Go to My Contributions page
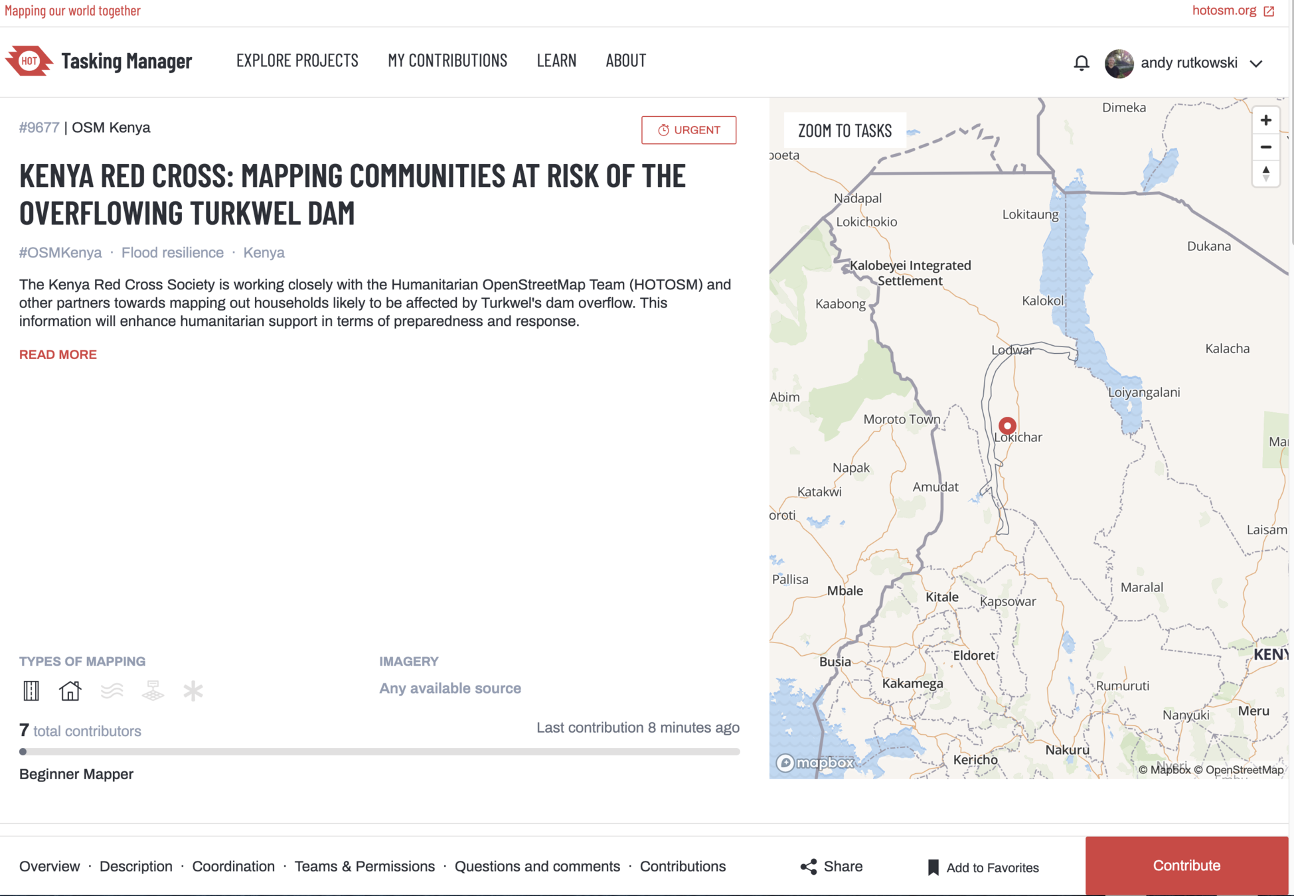1294x896 pixels. [x=447, y=60]
